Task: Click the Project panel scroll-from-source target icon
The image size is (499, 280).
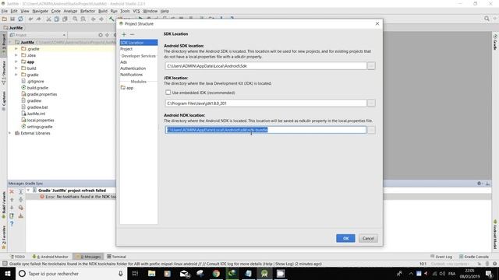Action: (x=101, y=35)
